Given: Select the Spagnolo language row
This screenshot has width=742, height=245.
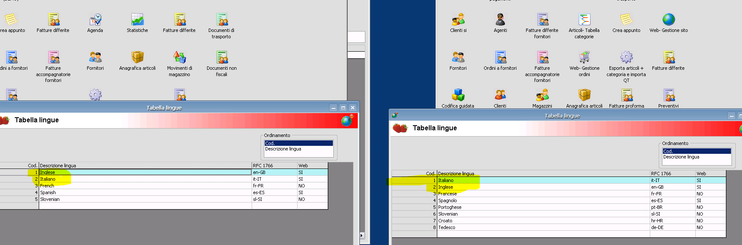Looking at the screenshot, I should tap(559, 200).
